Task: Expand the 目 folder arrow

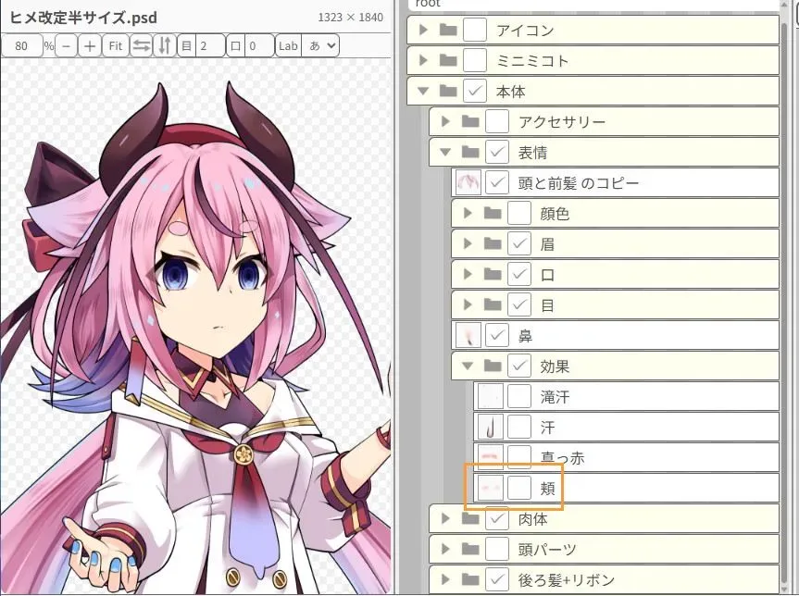Action: (x=468, y=305)
